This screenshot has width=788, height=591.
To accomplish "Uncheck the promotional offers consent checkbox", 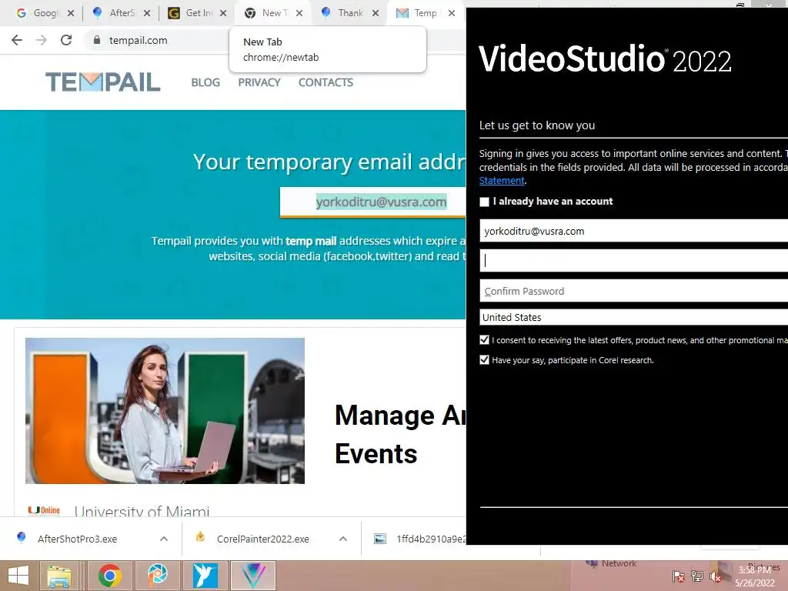I will [485, 340].
